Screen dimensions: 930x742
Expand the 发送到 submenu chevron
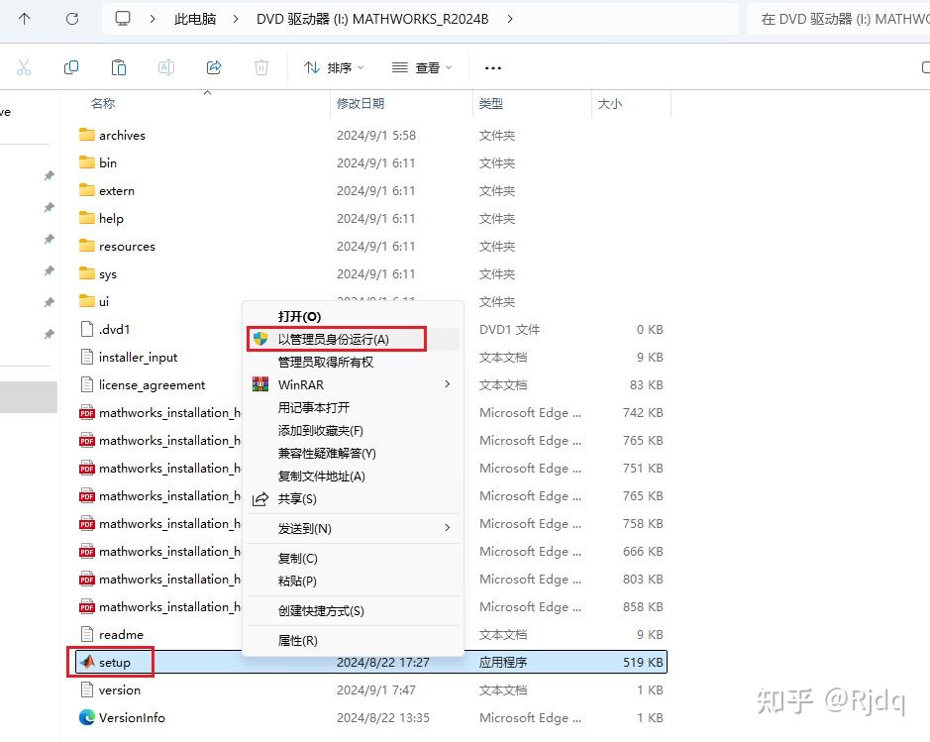click(x=446, y=528)
